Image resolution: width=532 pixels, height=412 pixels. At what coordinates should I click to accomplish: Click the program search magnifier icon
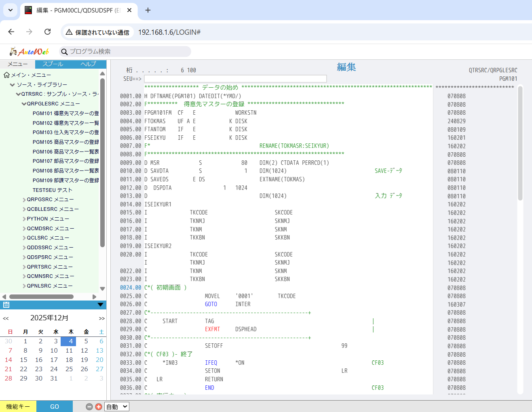pyautogui.click(x=64, y=52)
